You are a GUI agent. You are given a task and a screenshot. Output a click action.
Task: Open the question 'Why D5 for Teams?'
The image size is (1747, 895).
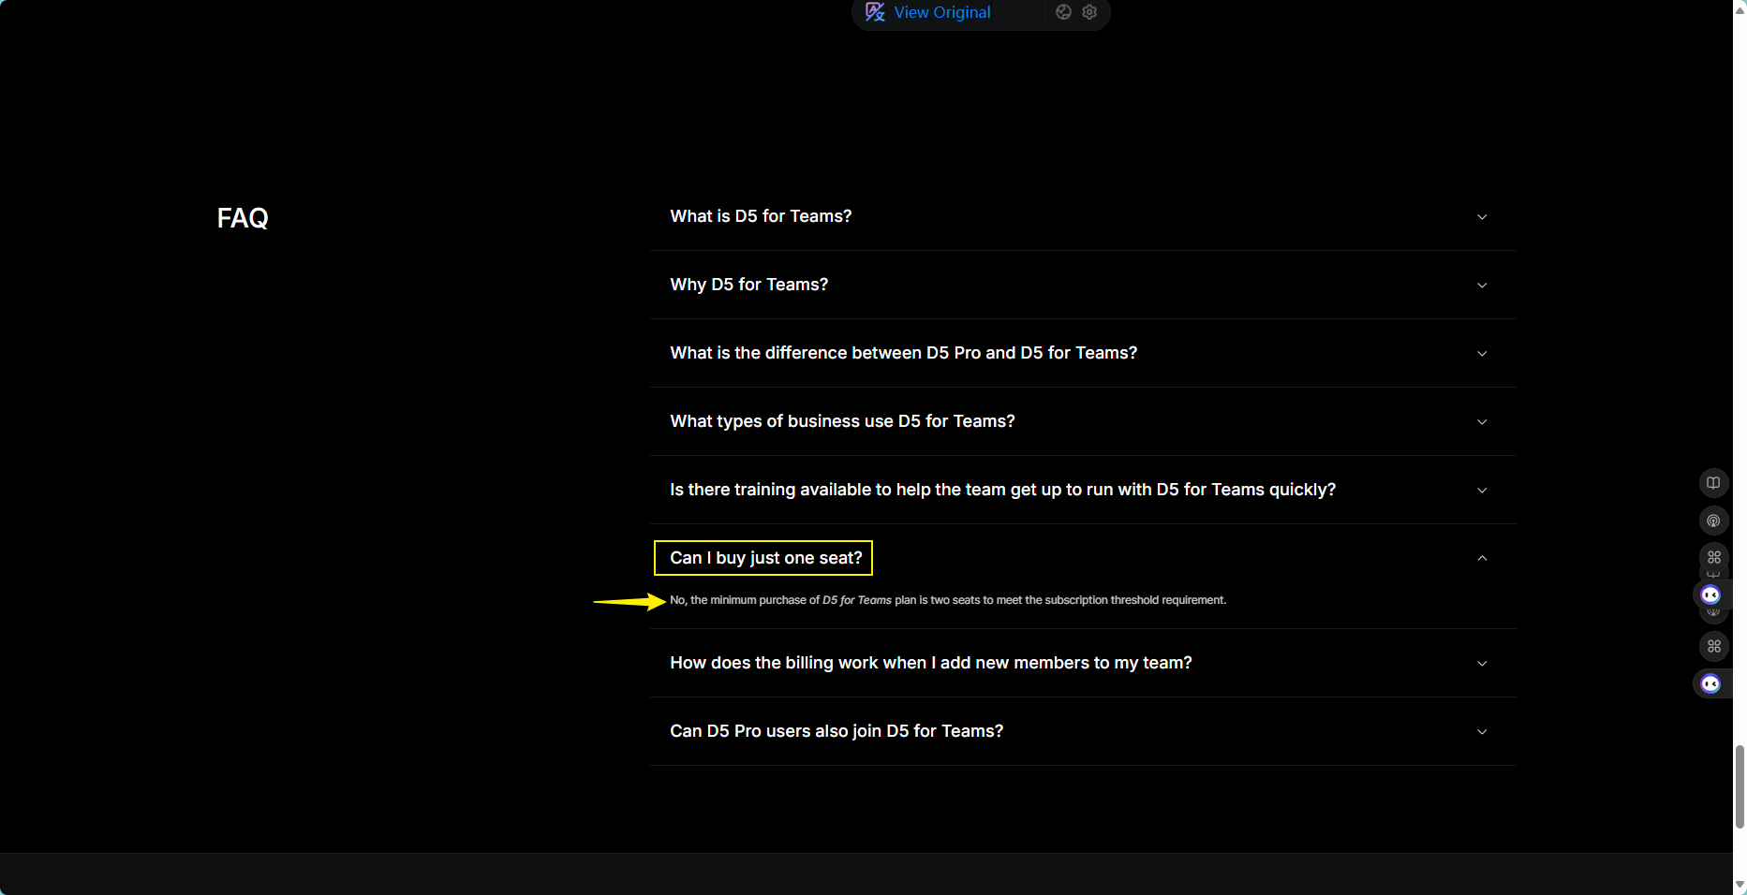(x=748, y=285)
